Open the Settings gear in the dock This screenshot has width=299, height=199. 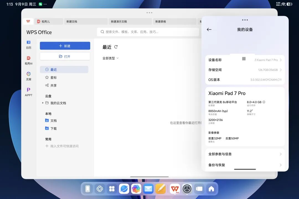click(x=187, y=189)
